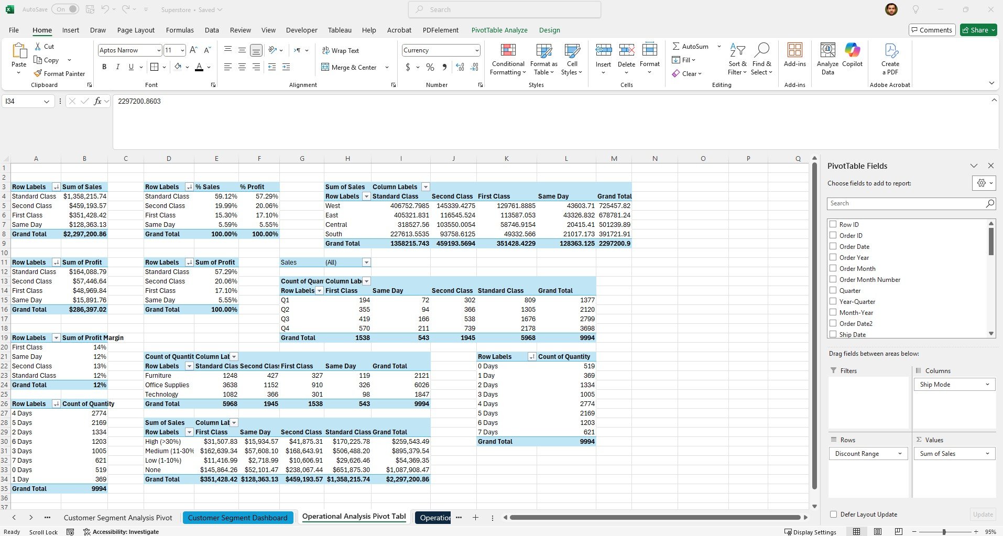Click the Share button

tap(978, 30)
